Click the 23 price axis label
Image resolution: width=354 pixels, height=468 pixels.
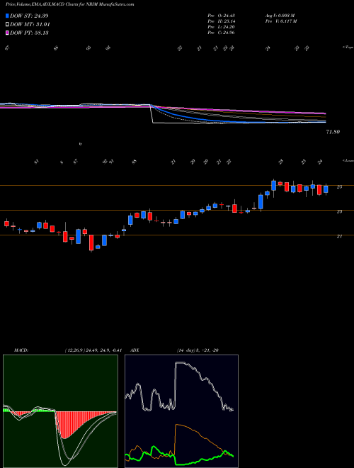pos(339,211)
